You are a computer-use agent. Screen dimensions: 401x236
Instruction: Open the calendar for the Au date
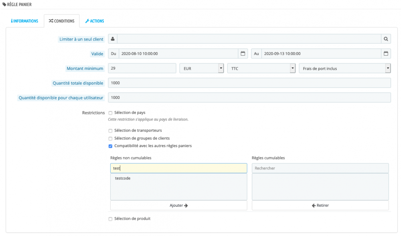[386, 54]
